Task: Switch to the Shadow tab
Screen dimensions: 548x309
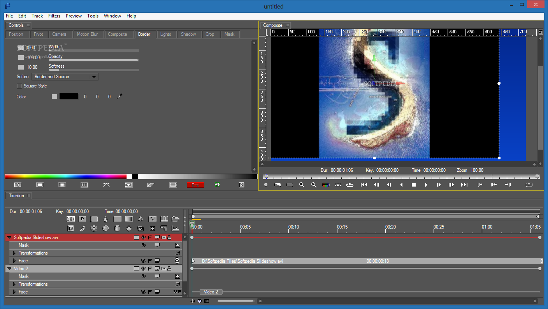Action: tap(188, 34)
